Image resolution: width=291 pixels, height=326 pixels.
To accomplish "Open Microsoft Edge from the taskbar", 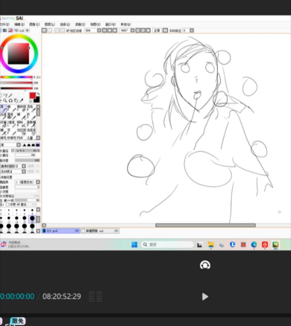I will [x=254, y=245].
